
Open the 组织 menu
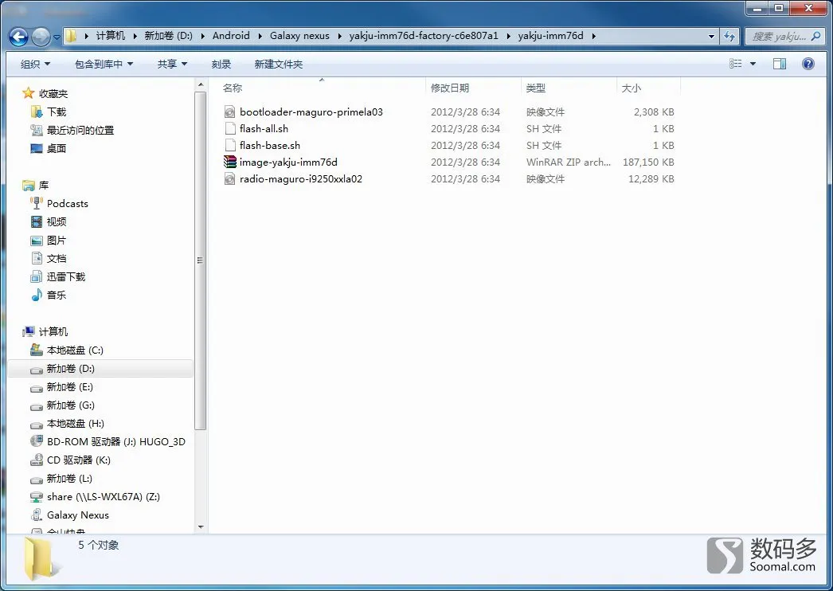35,64
